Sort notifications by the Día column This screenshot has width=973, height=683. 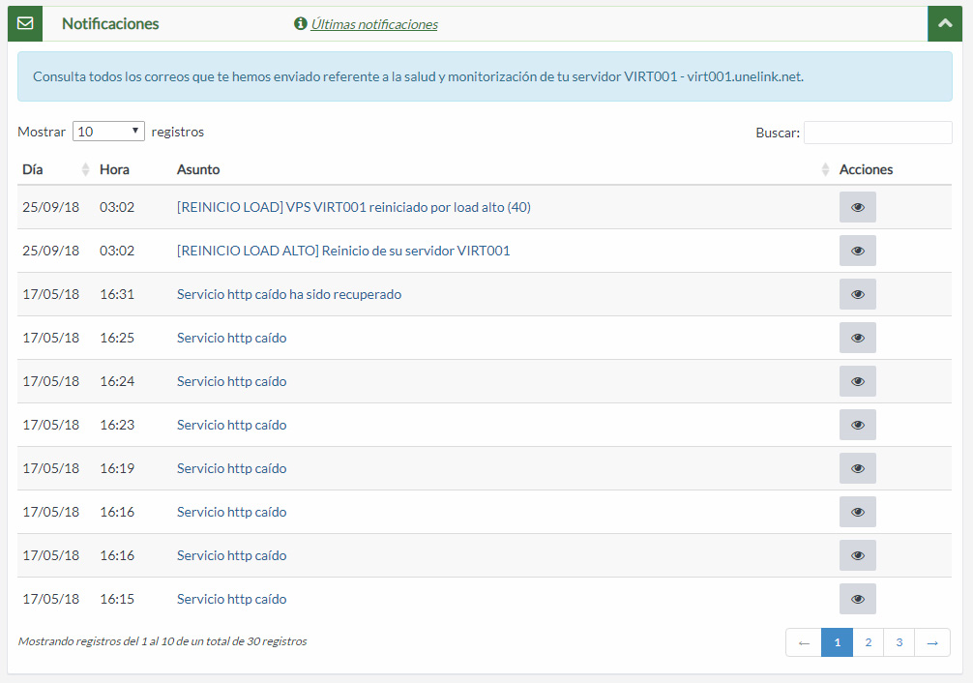34,168
